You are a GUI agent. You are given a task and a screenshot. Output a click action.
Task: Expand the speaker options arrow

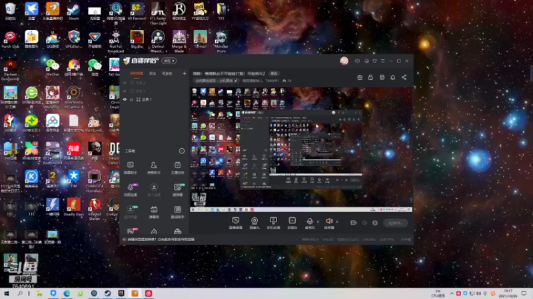pos(337,222)
